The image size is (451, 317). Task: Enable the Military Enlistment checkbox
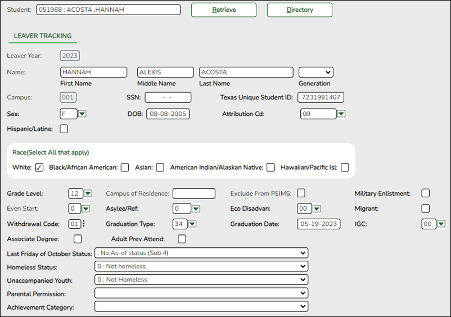[426, 193]
